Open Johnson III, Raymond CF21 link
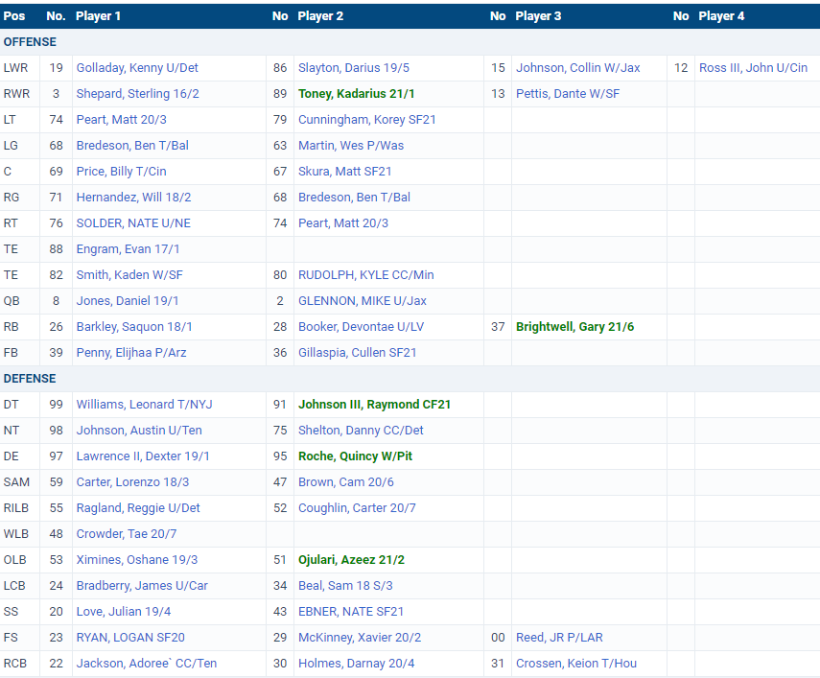This screenshot has width=820, height=678. coord(374,405)
